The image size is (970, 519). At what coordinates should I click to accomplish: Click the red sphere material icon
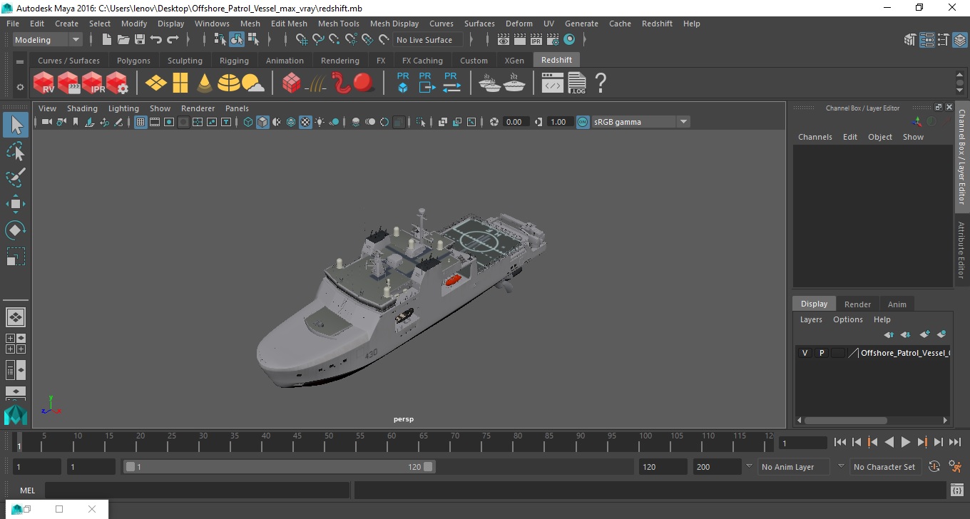click(x=364, y=83)
